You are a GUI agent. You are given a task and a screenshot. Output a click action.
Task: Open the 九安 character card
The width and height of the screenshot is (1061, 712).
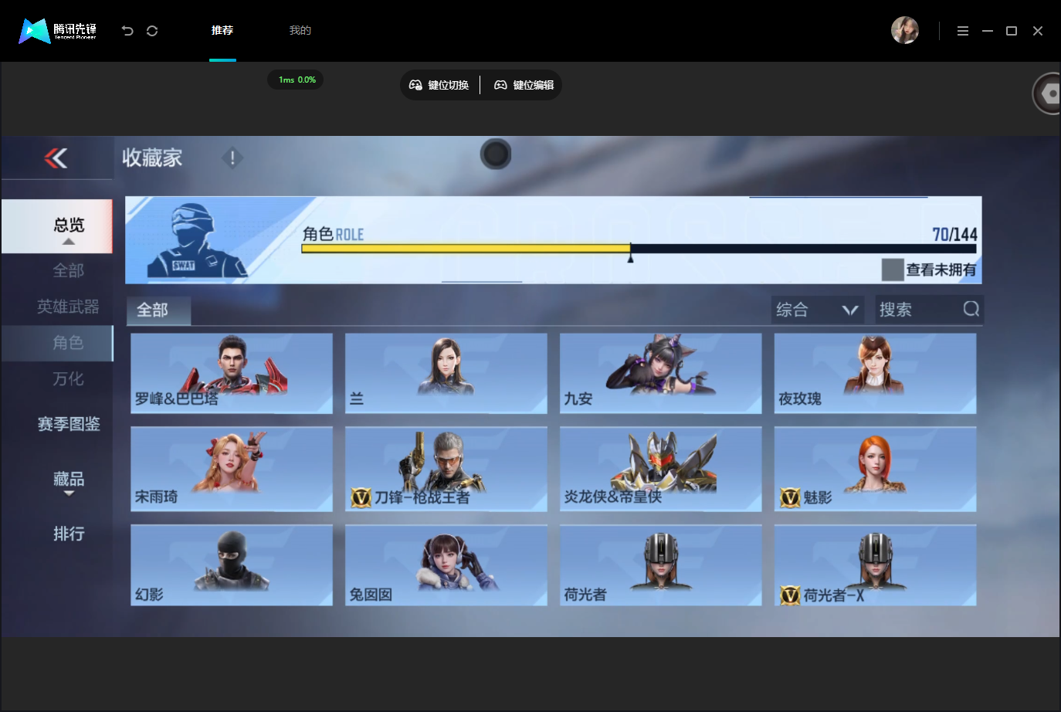661,373
